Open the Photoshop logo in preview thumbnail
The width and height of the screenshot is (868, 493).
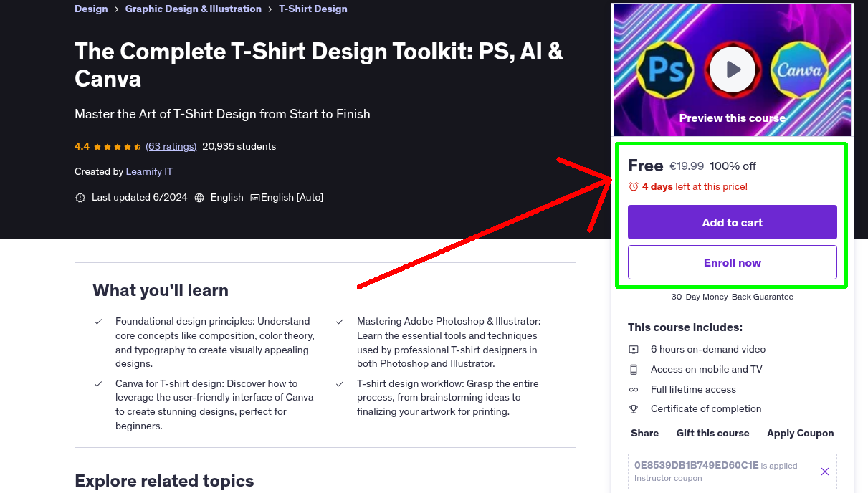click(664, 70)
